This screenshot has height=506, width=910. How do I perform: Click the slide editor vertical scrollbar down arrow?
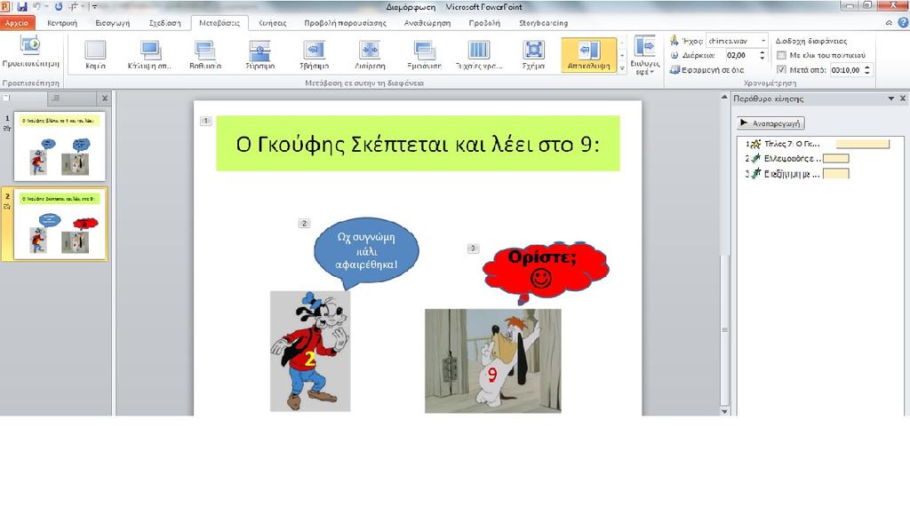tap(724, 411)
